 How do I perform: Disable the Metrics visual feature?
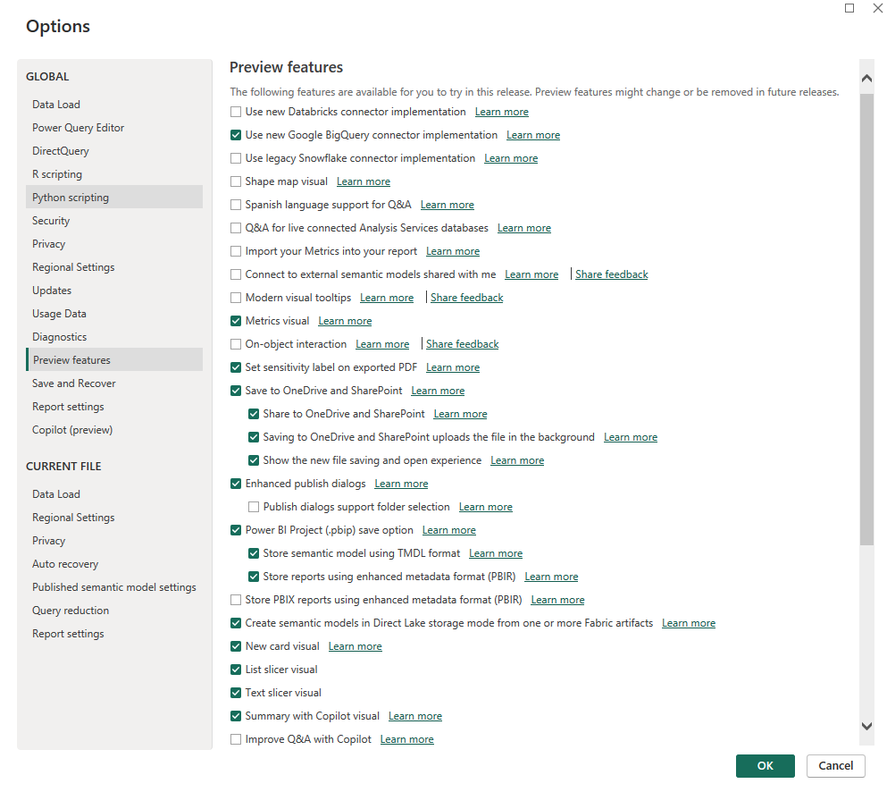click(236, 320)
